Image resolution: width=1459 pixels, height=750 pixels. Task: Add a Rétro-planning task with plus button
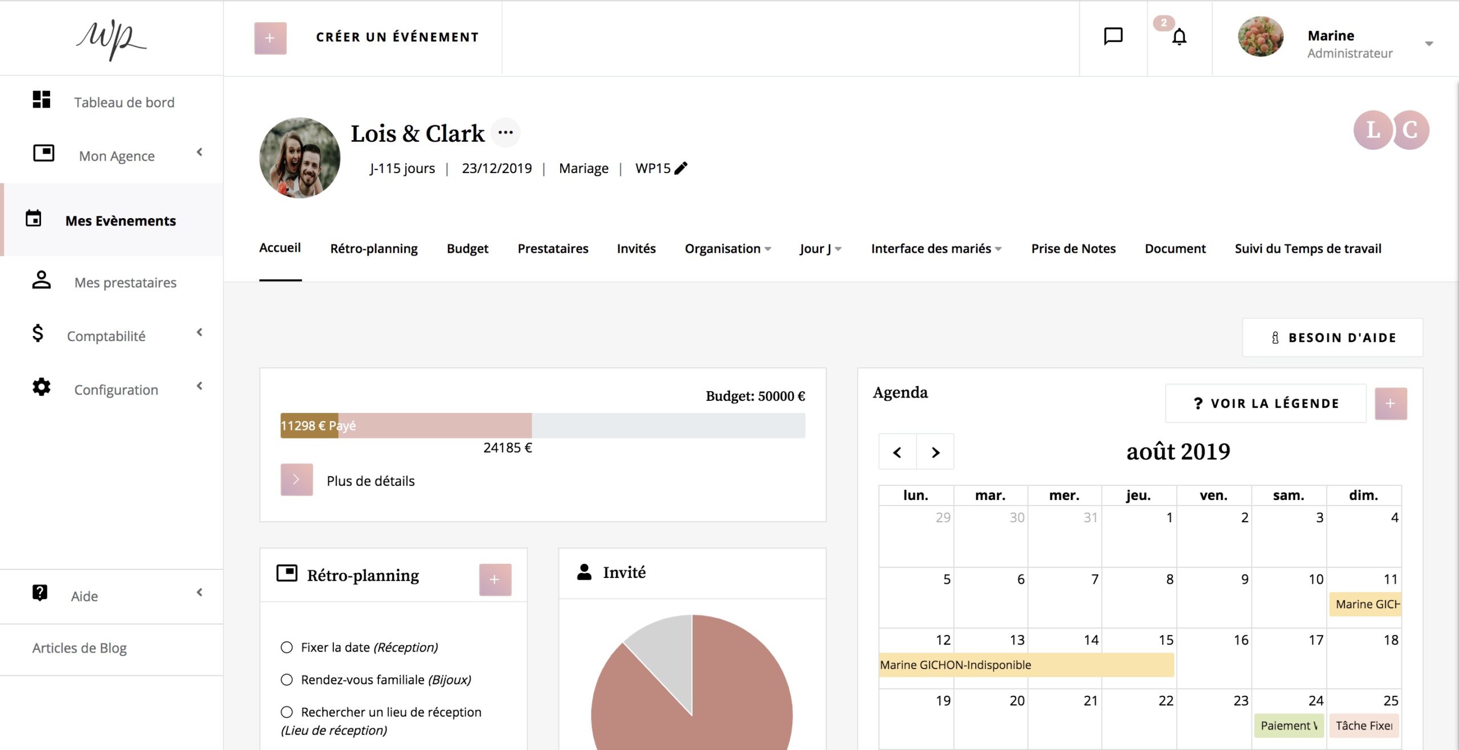pos(494,579)
